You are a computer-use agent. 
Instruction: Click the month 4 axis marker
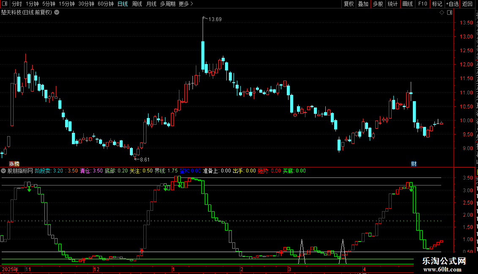pyautogui.click(x=364, y=269)
